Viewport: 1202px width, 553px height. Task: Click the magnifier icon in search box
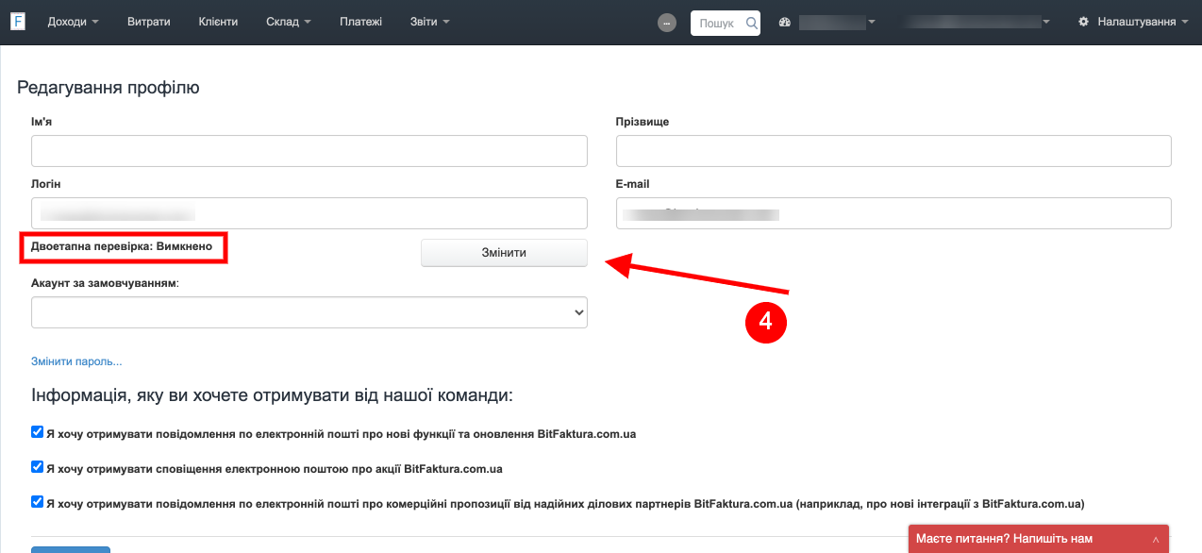pos(752,23)
